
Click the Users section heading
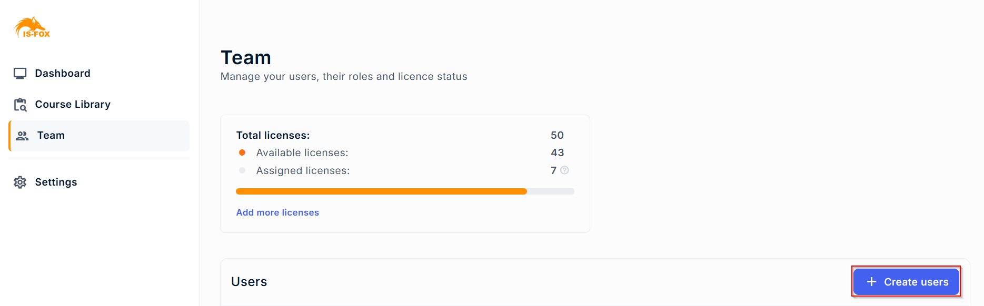coord(249,282)
